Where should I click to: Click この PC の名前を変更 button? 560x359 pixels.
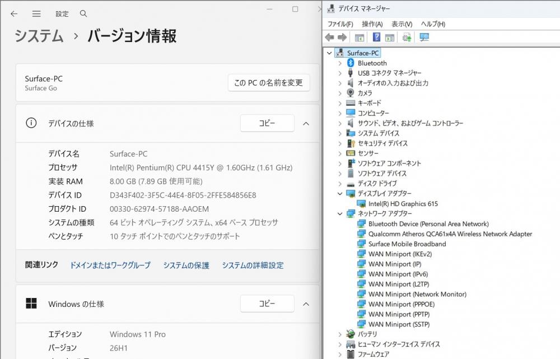tap(269, 83)
